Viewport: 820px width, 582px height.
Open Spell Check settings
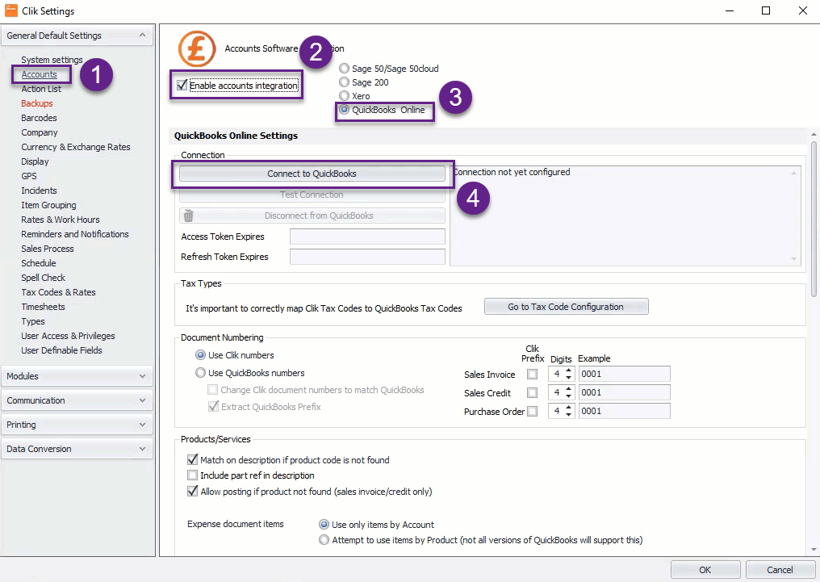pyautogui.click(x=44, y=278)
